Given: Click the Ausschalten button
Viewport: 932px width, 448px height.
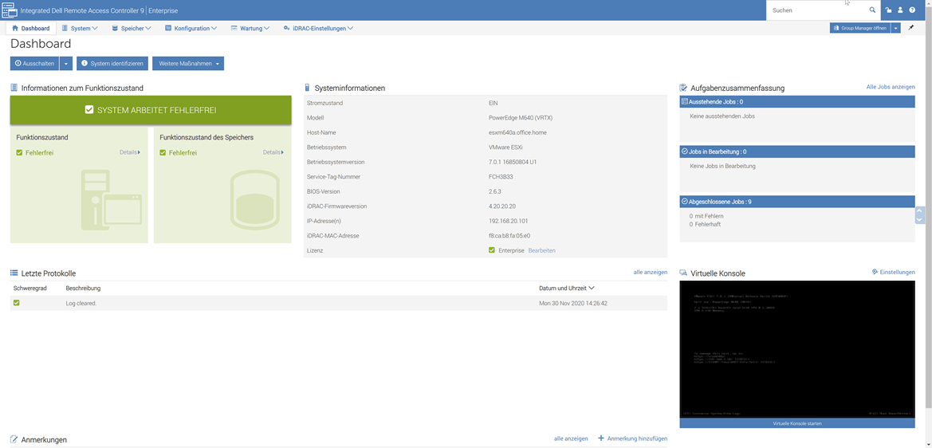Looking at the screenshot, I should (x=35, y=63).
